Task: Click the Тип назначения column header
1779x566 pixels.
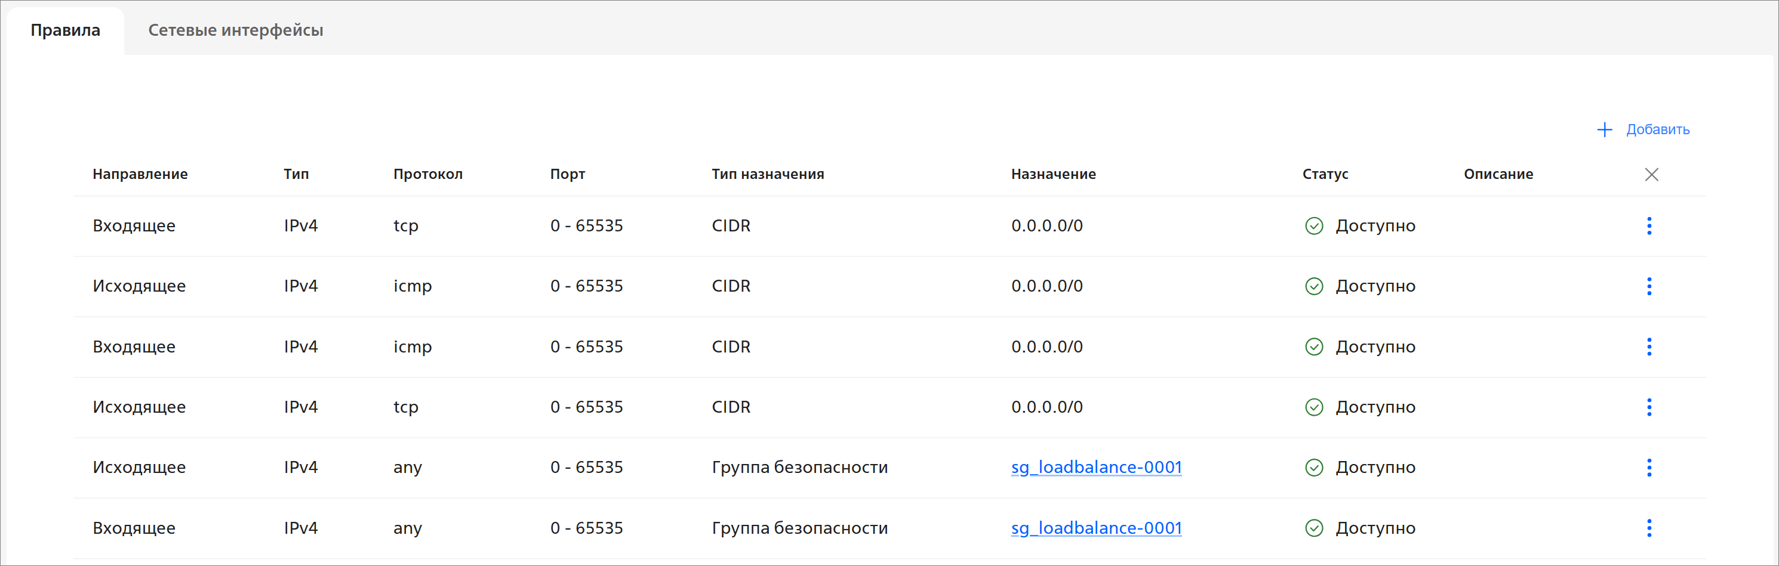Action: [767, 174]
